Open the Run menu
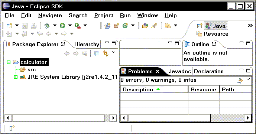The image size is (256, 134). (x=125, y=15)
